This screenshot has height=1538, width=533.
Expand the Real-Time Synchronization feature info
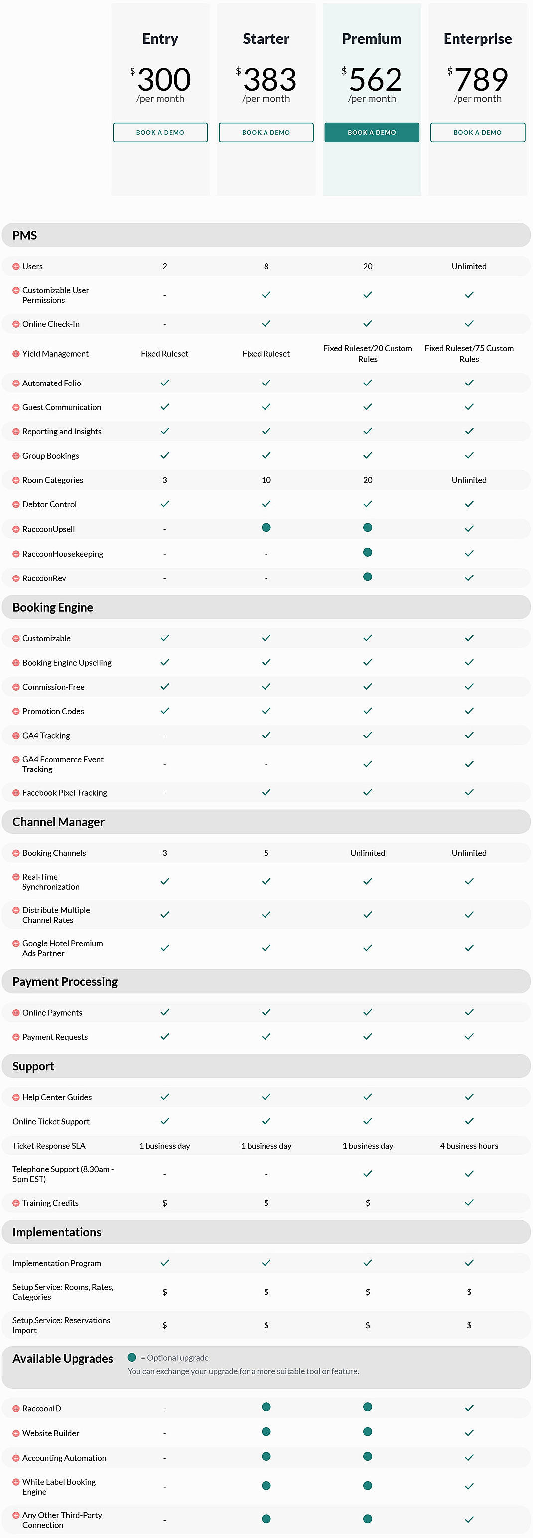(x=16, y=877)
